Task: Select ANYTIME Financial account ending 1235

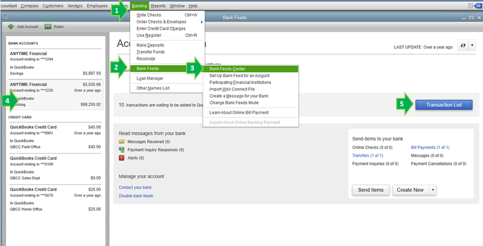Action: (55, 95)
